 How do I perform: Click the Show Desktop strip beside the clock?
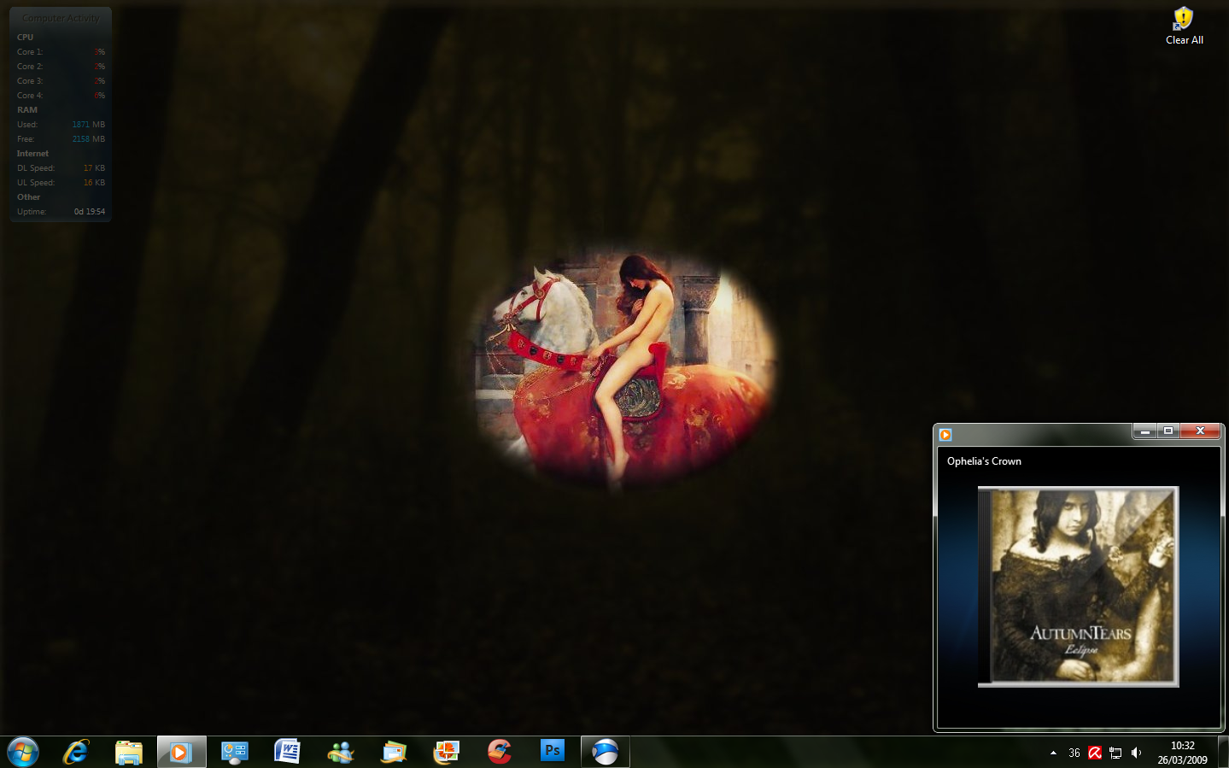pos(1223,752)
